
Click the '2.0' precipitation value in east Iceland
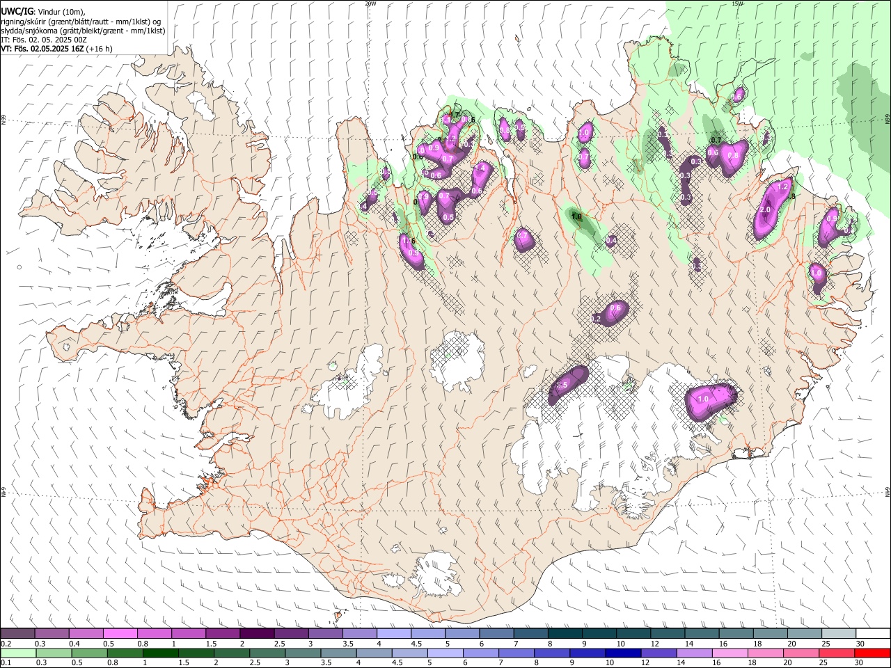pyautogui.click(x=765, y=210)
